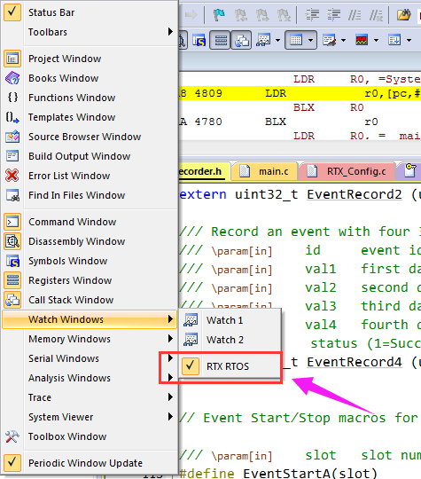Expand the Analysis Windows submenu

(90, 378)
